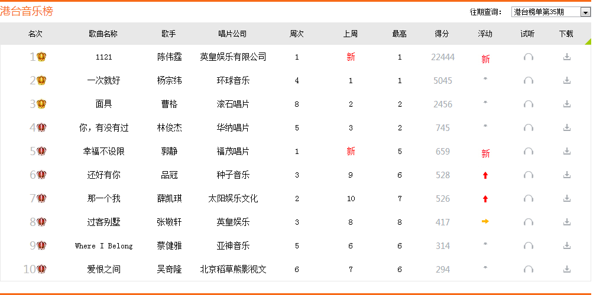Click artist name 蔡健雅

[170, 245]
